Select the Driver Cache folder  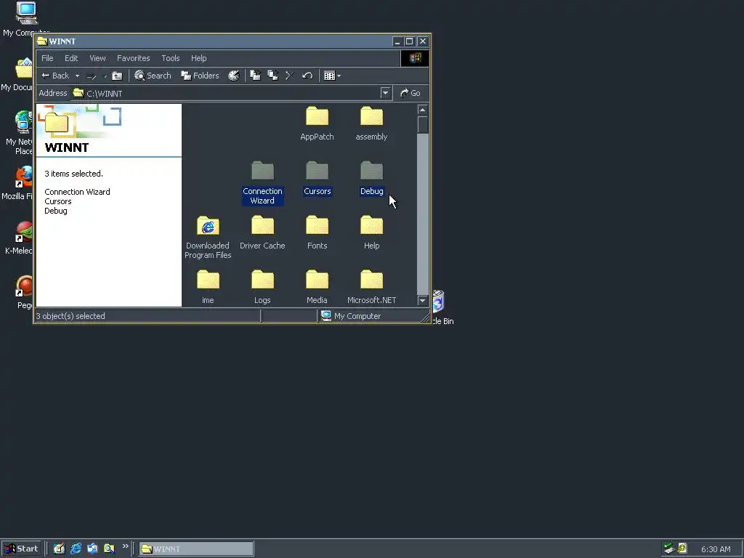coord(262,232)
